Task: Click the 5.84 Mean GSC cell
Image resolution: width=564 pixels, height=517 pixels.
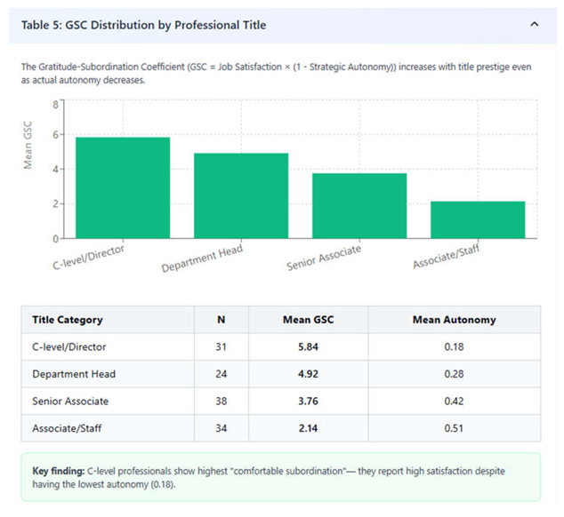Action: 309,346
